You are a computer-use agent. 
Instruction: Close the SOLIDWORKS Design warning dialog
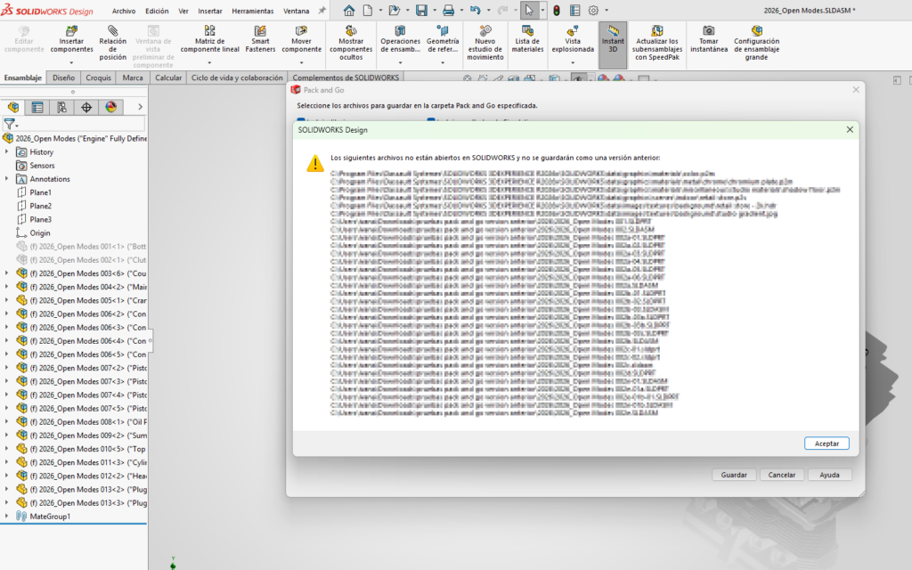[850, 130]
